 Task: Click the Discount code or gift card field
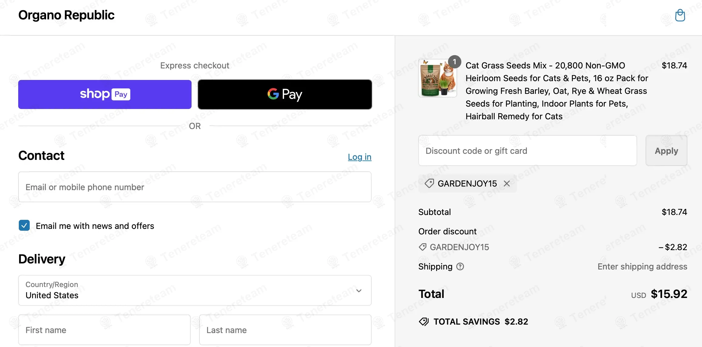click(527, 150)
